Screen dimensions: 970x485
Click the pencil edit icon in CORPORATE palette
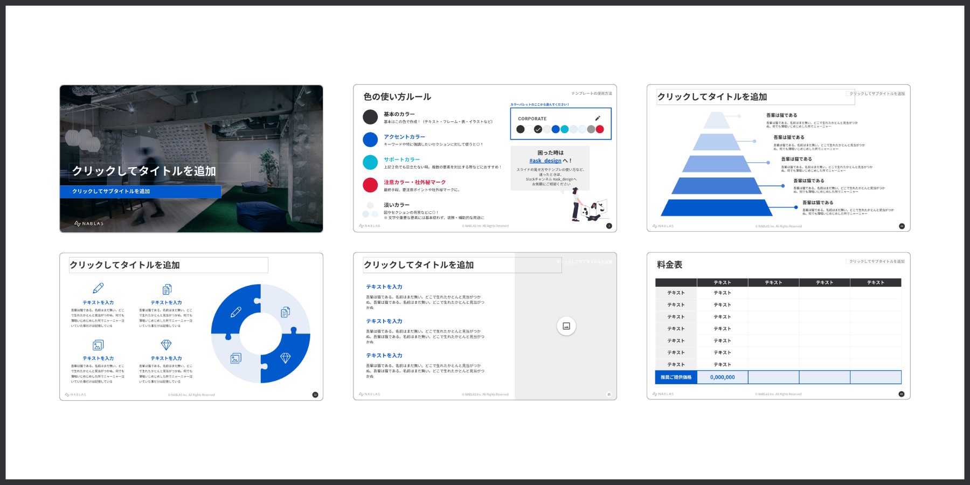point(598,119)
